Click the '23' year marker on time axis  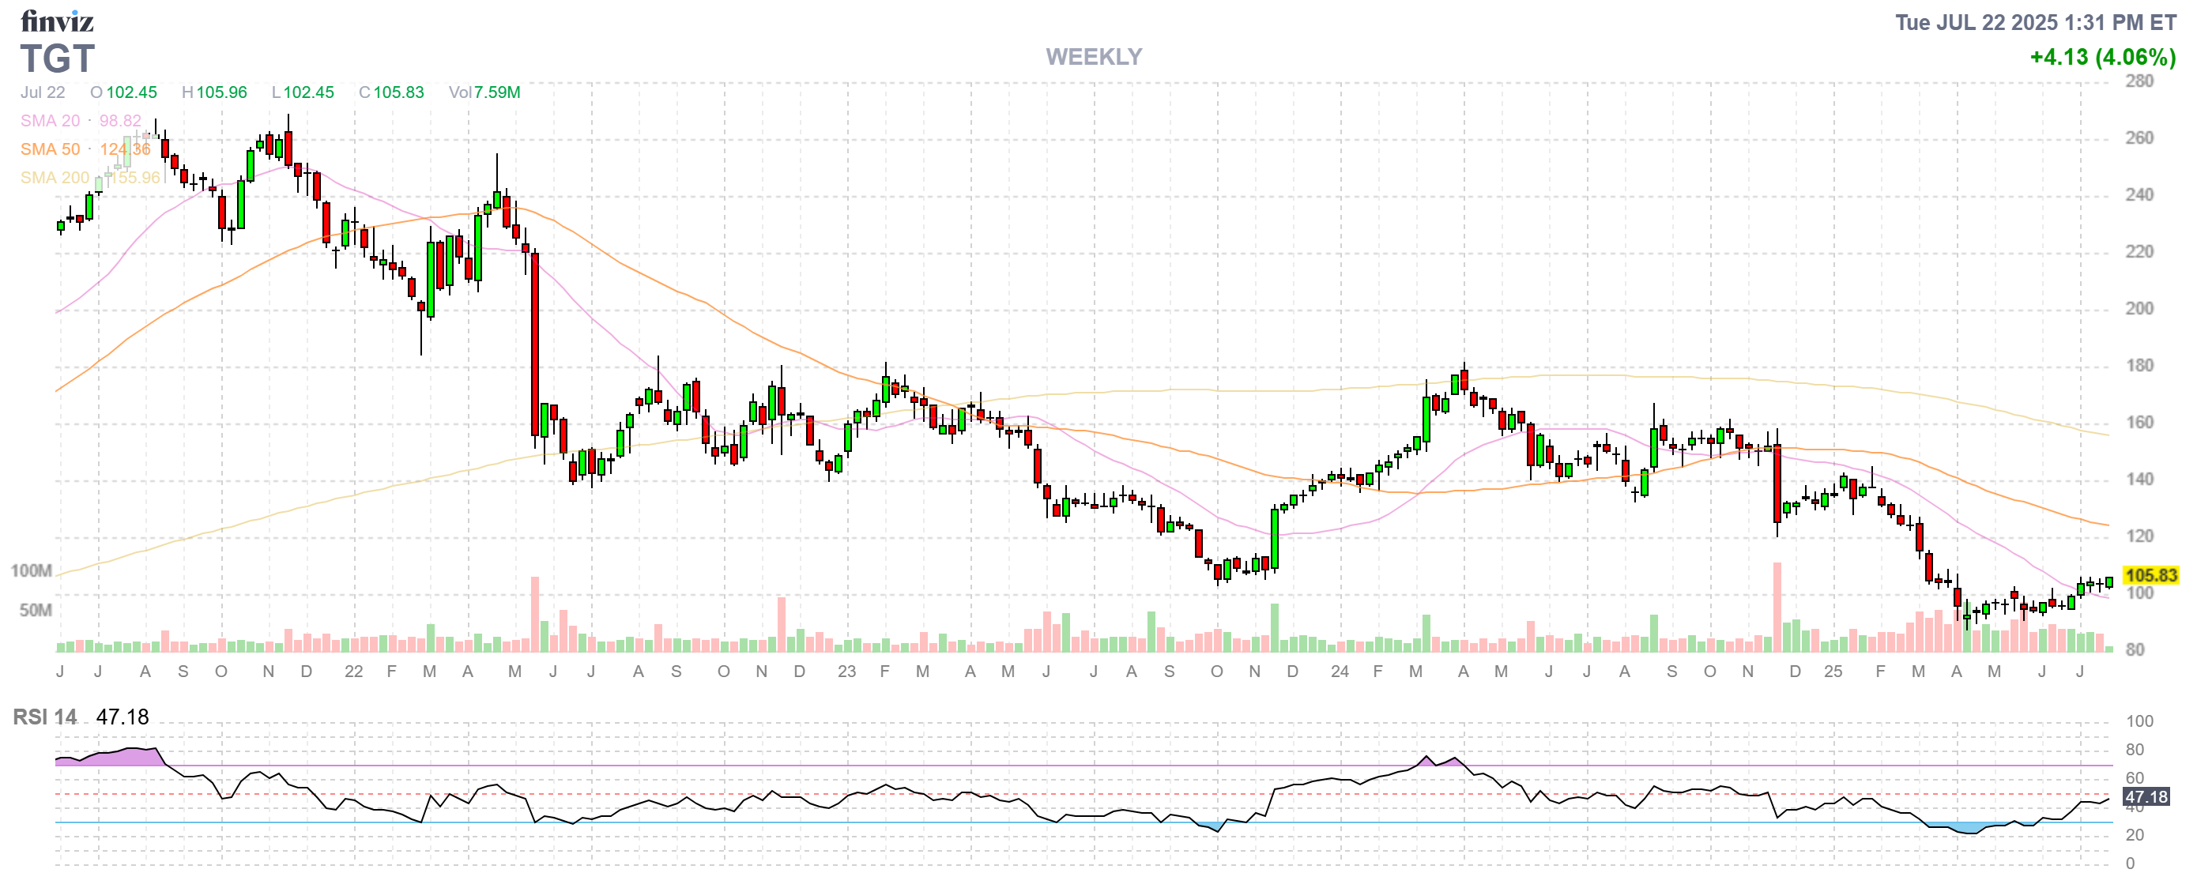point(846,672)
